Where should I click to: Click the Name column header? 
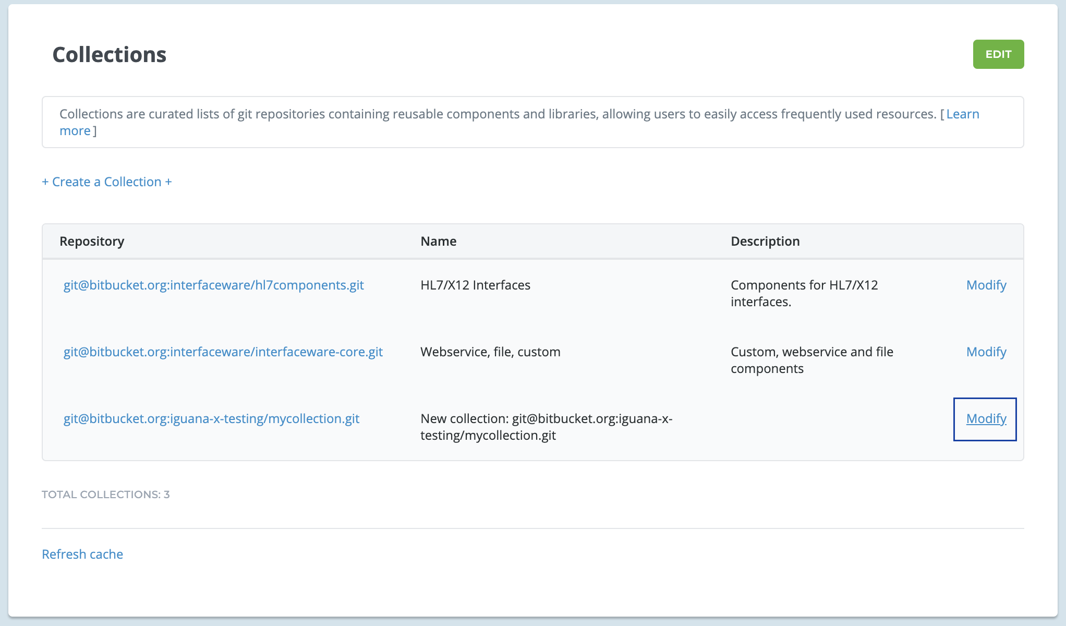click(x=438, y=241)
